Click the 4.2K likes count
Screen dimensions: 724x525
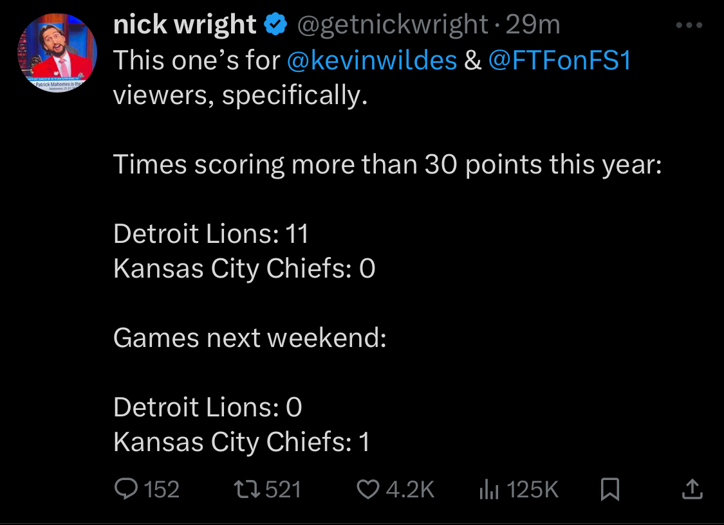[x=410, y=490]
